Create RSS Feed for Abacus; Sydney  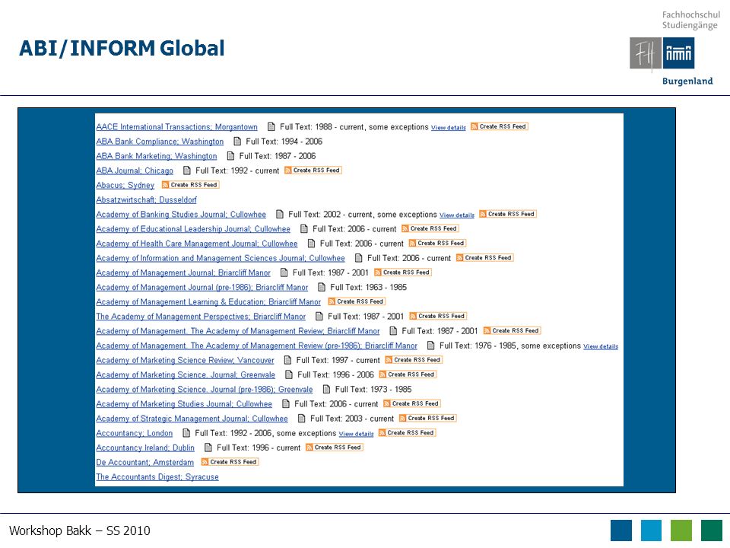click(x=190, y=184)
